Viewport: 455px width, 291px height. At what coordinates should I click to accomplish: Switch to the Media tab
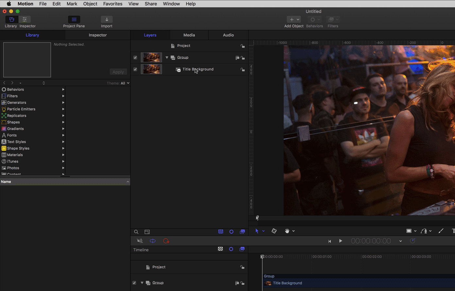[189, 35]
